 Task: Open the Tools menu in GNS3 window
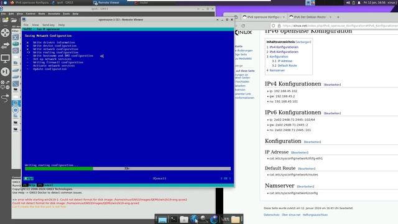pyautogui.click(x=67, y=14)
